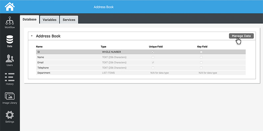Toggle Unique Field checkbox for Name
Screen dimensions: 263x131
click(x=153, y=57)
